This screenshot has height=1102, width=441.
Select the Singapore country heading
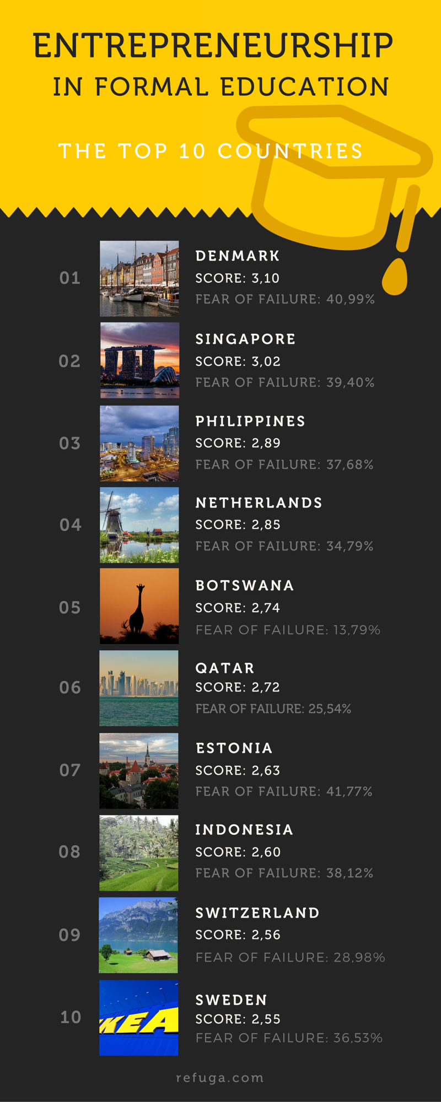tap(246, 339)
